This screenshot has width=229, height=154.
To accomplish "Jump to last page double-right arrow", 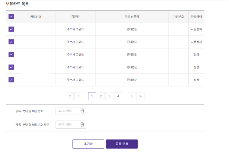I will (x=140, y=96).
